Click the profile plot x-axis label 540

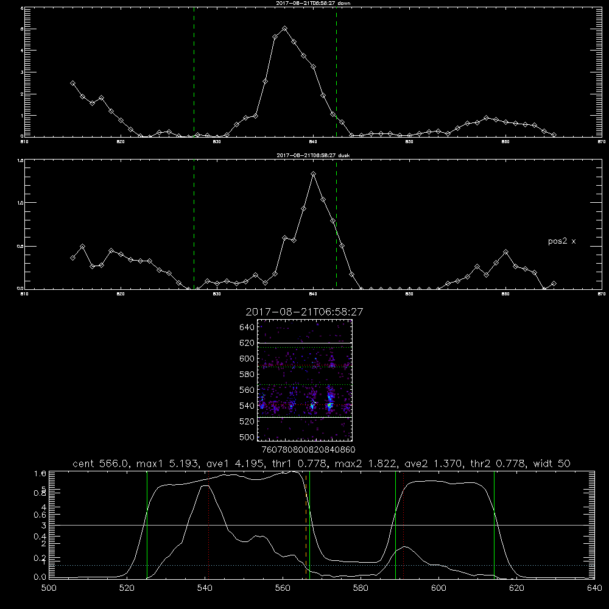click(205, 588)
